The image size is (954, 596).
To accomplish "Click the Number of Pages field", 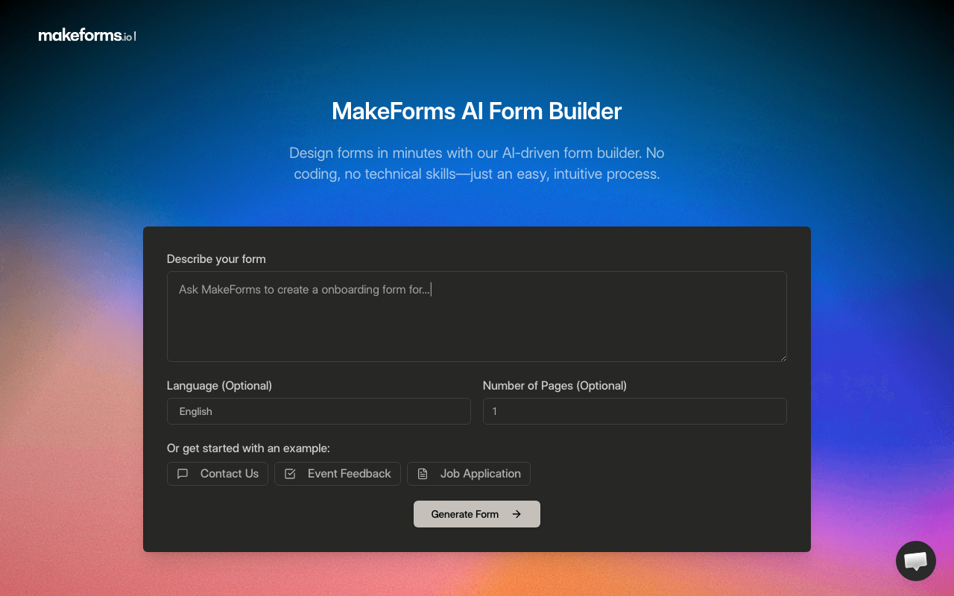I will pos(635,411).
